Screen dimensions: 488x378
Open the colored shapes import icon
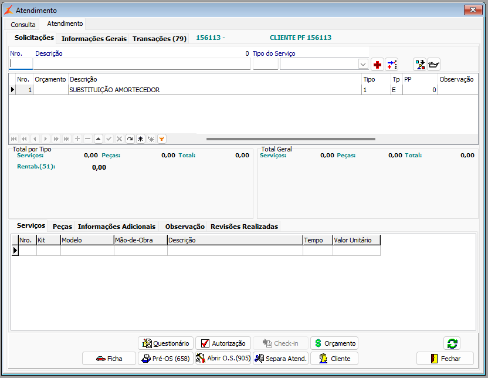420,65
